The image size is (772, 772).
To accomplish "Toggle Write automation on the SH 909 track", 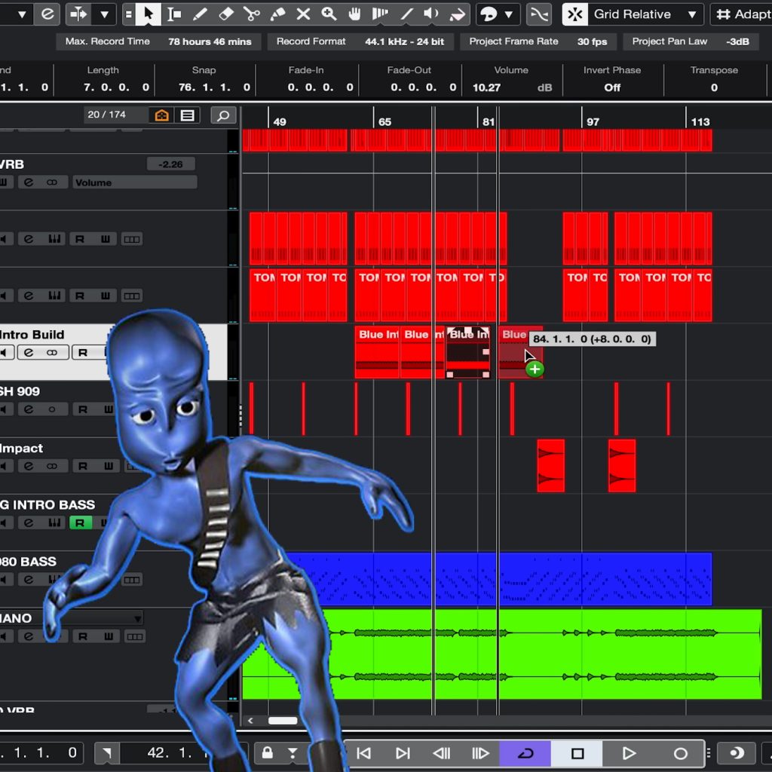I will pos(109,409).
